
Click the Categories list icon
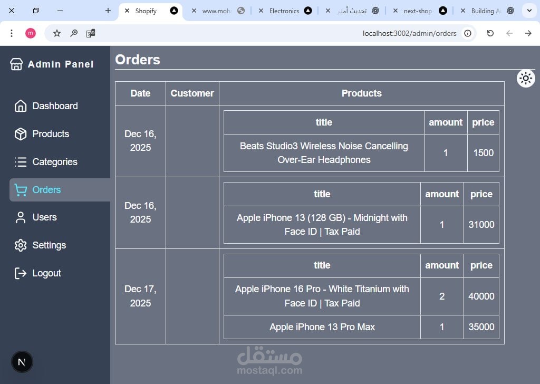[x=21, y=162]
